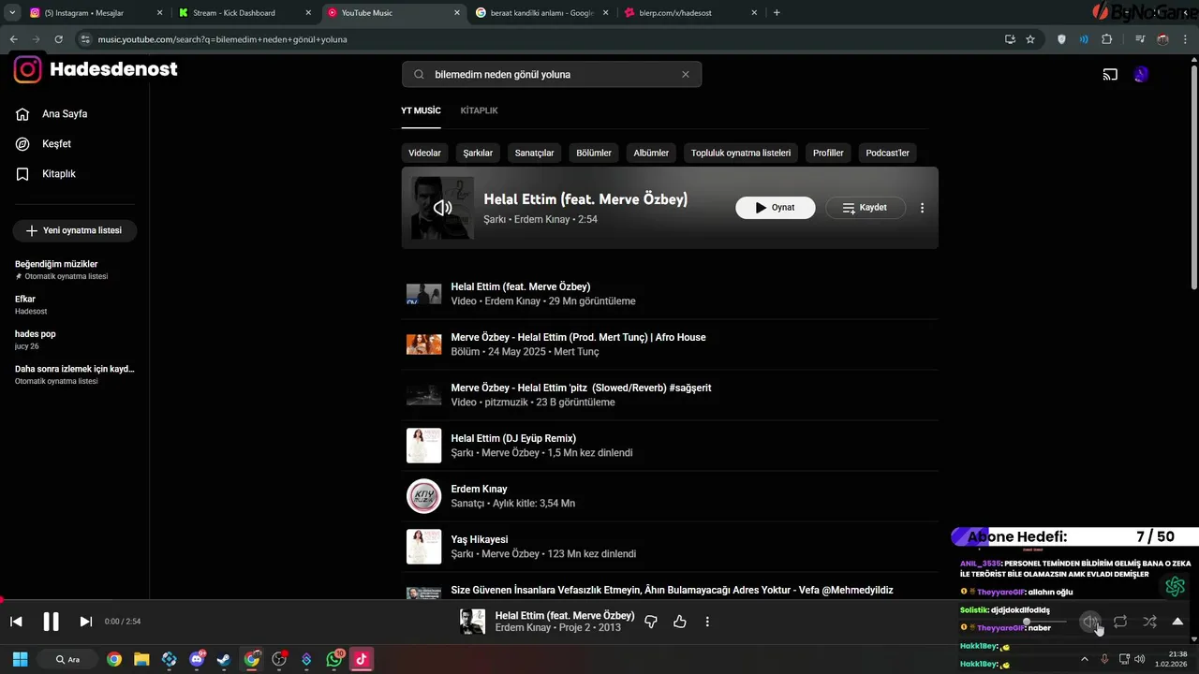The height and width of the screenshot is (674, 1199).
Task: Focus the YouTube Music search field
Action: click(x=551, y=74)
